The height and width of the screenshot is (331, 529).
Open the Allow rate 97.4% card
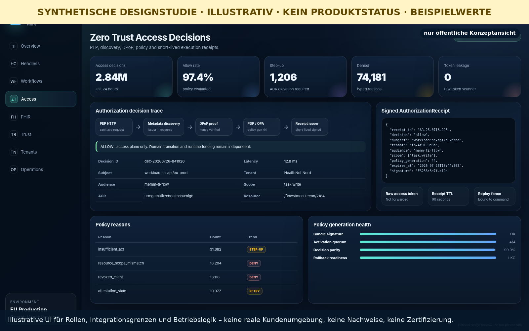pos(218,77)
